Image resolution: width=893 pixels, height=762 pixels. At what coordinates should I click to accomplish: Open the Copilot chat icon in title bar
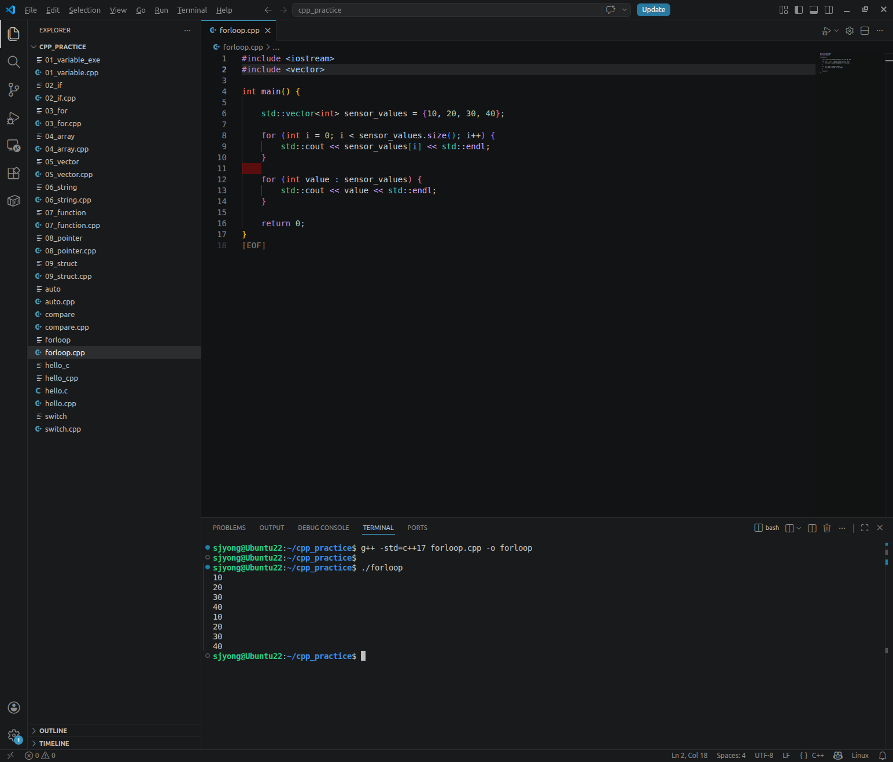pos(610,10)
